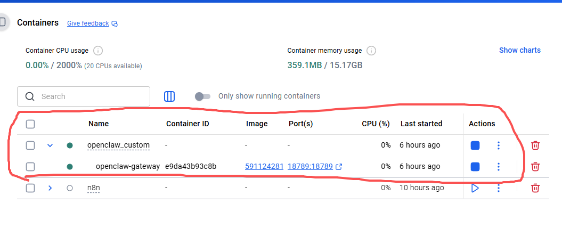Open the column display settings icon
The width and height of the screenshot is (562, 244).
(x=169, y=96)
